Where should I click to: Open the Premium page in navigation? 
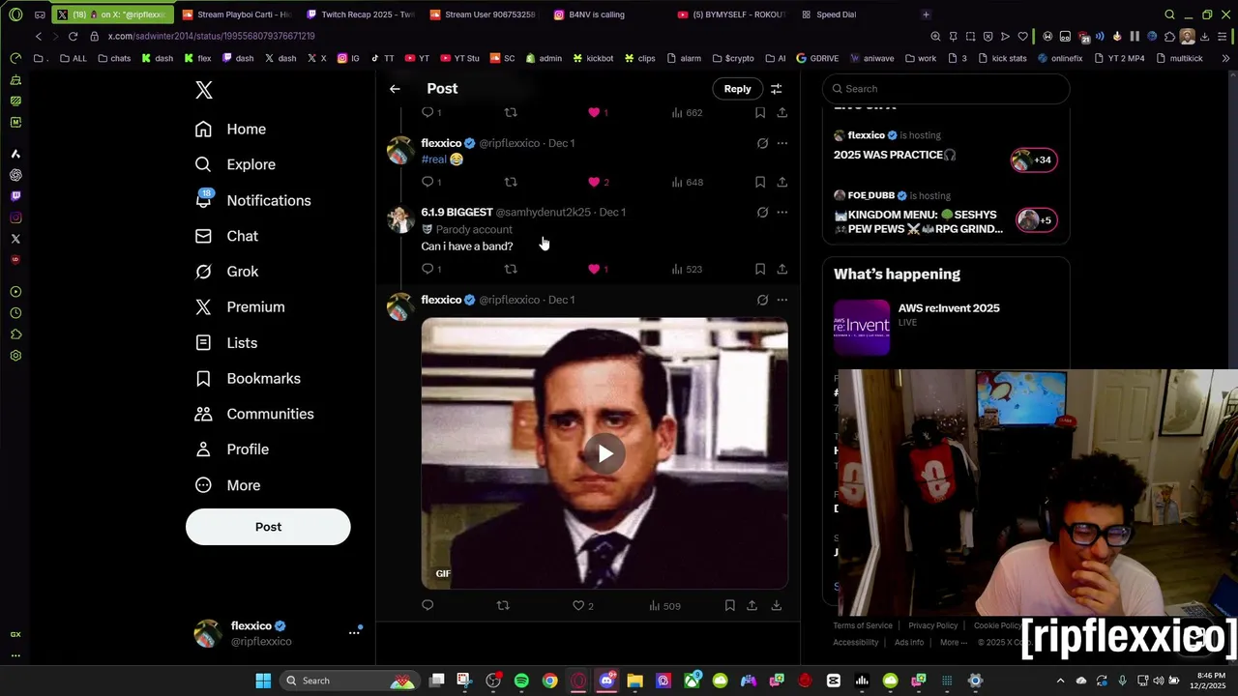240,307
